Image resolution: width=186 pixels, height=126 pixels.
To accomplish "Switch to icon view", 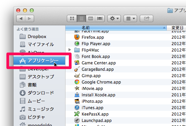I will point(72,19).
